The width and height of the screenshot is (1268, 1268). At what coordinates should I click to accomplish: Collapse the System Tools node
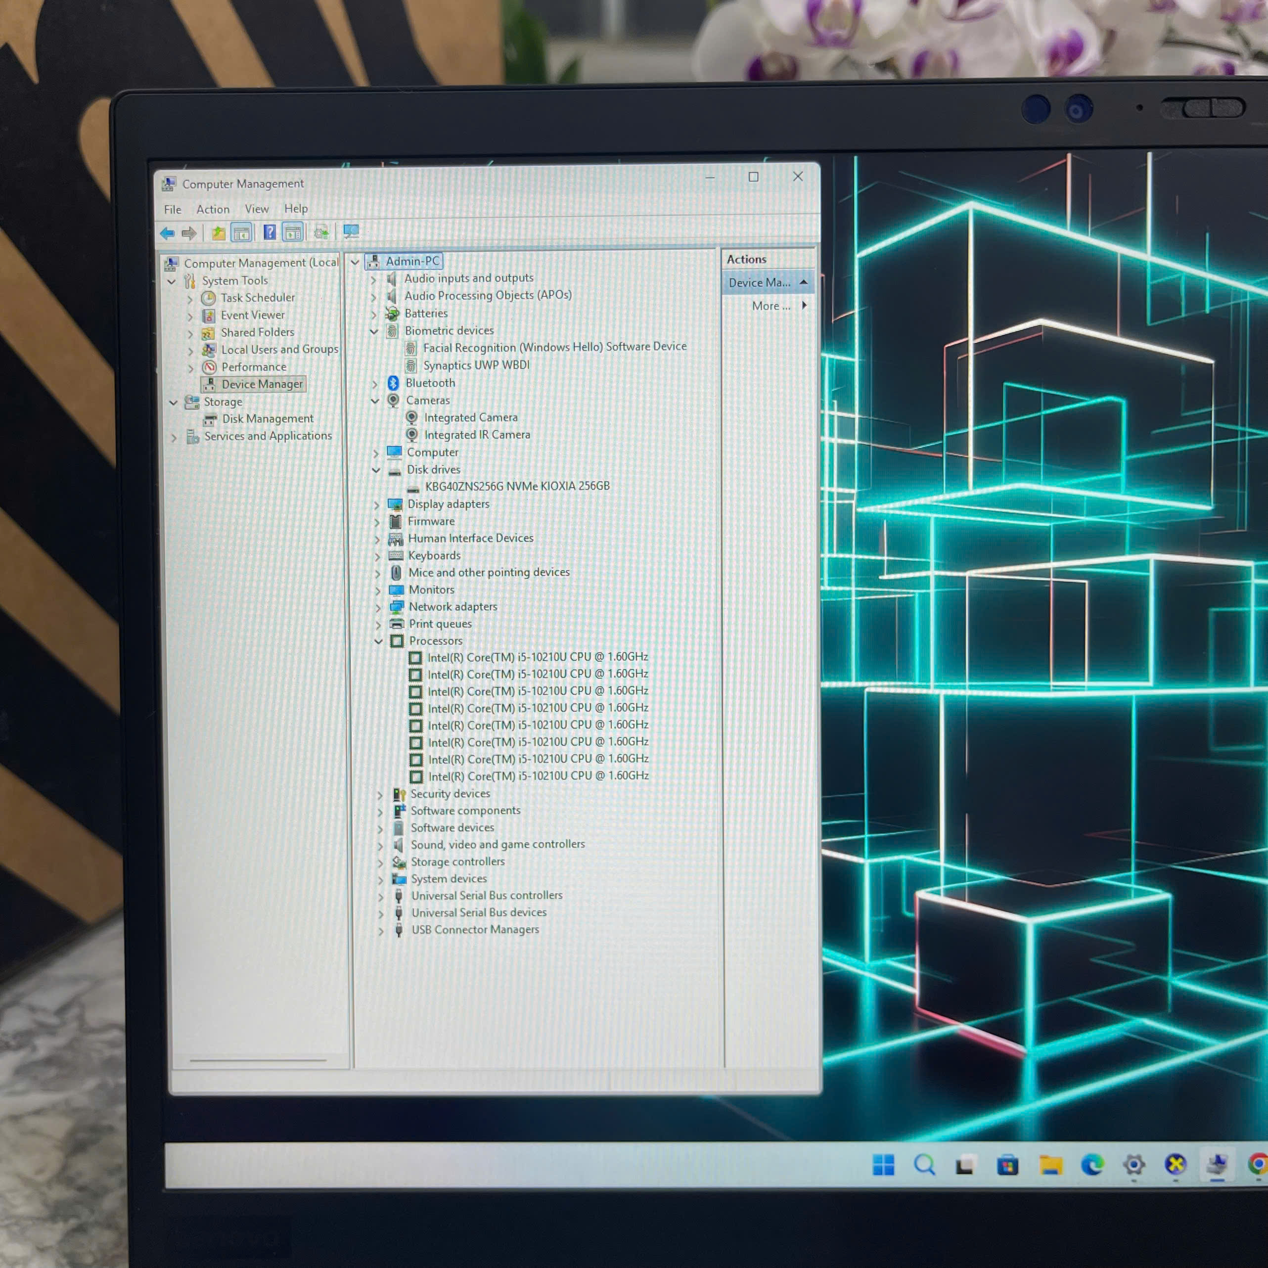tap(171, 281)
